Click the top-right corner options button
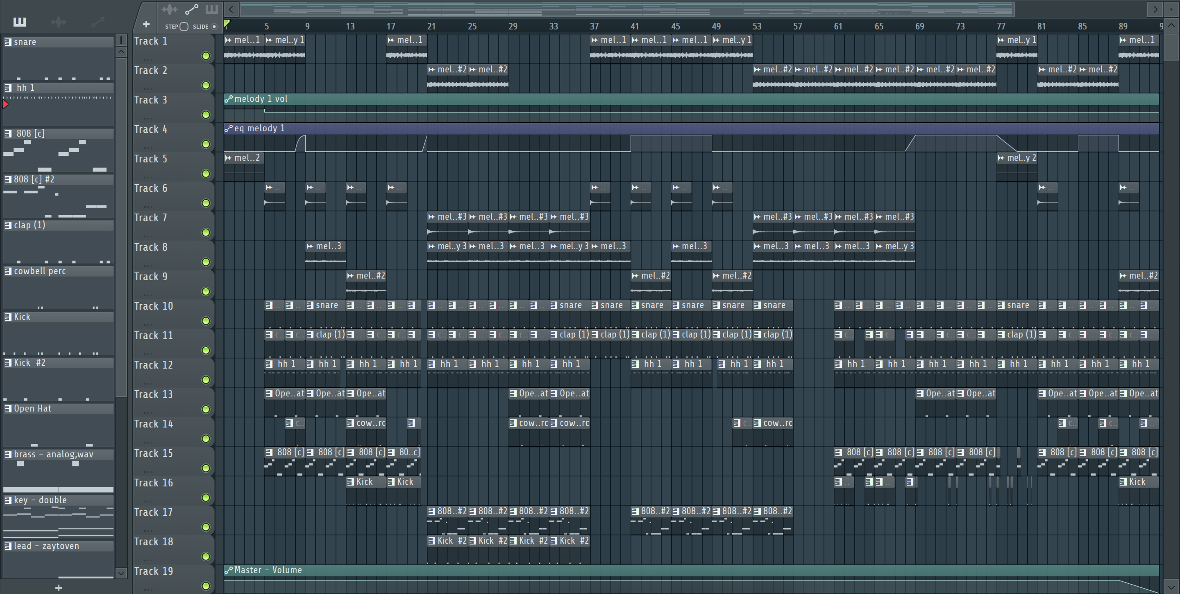This screenshot has width=1180, height=594. [1171, 9]
